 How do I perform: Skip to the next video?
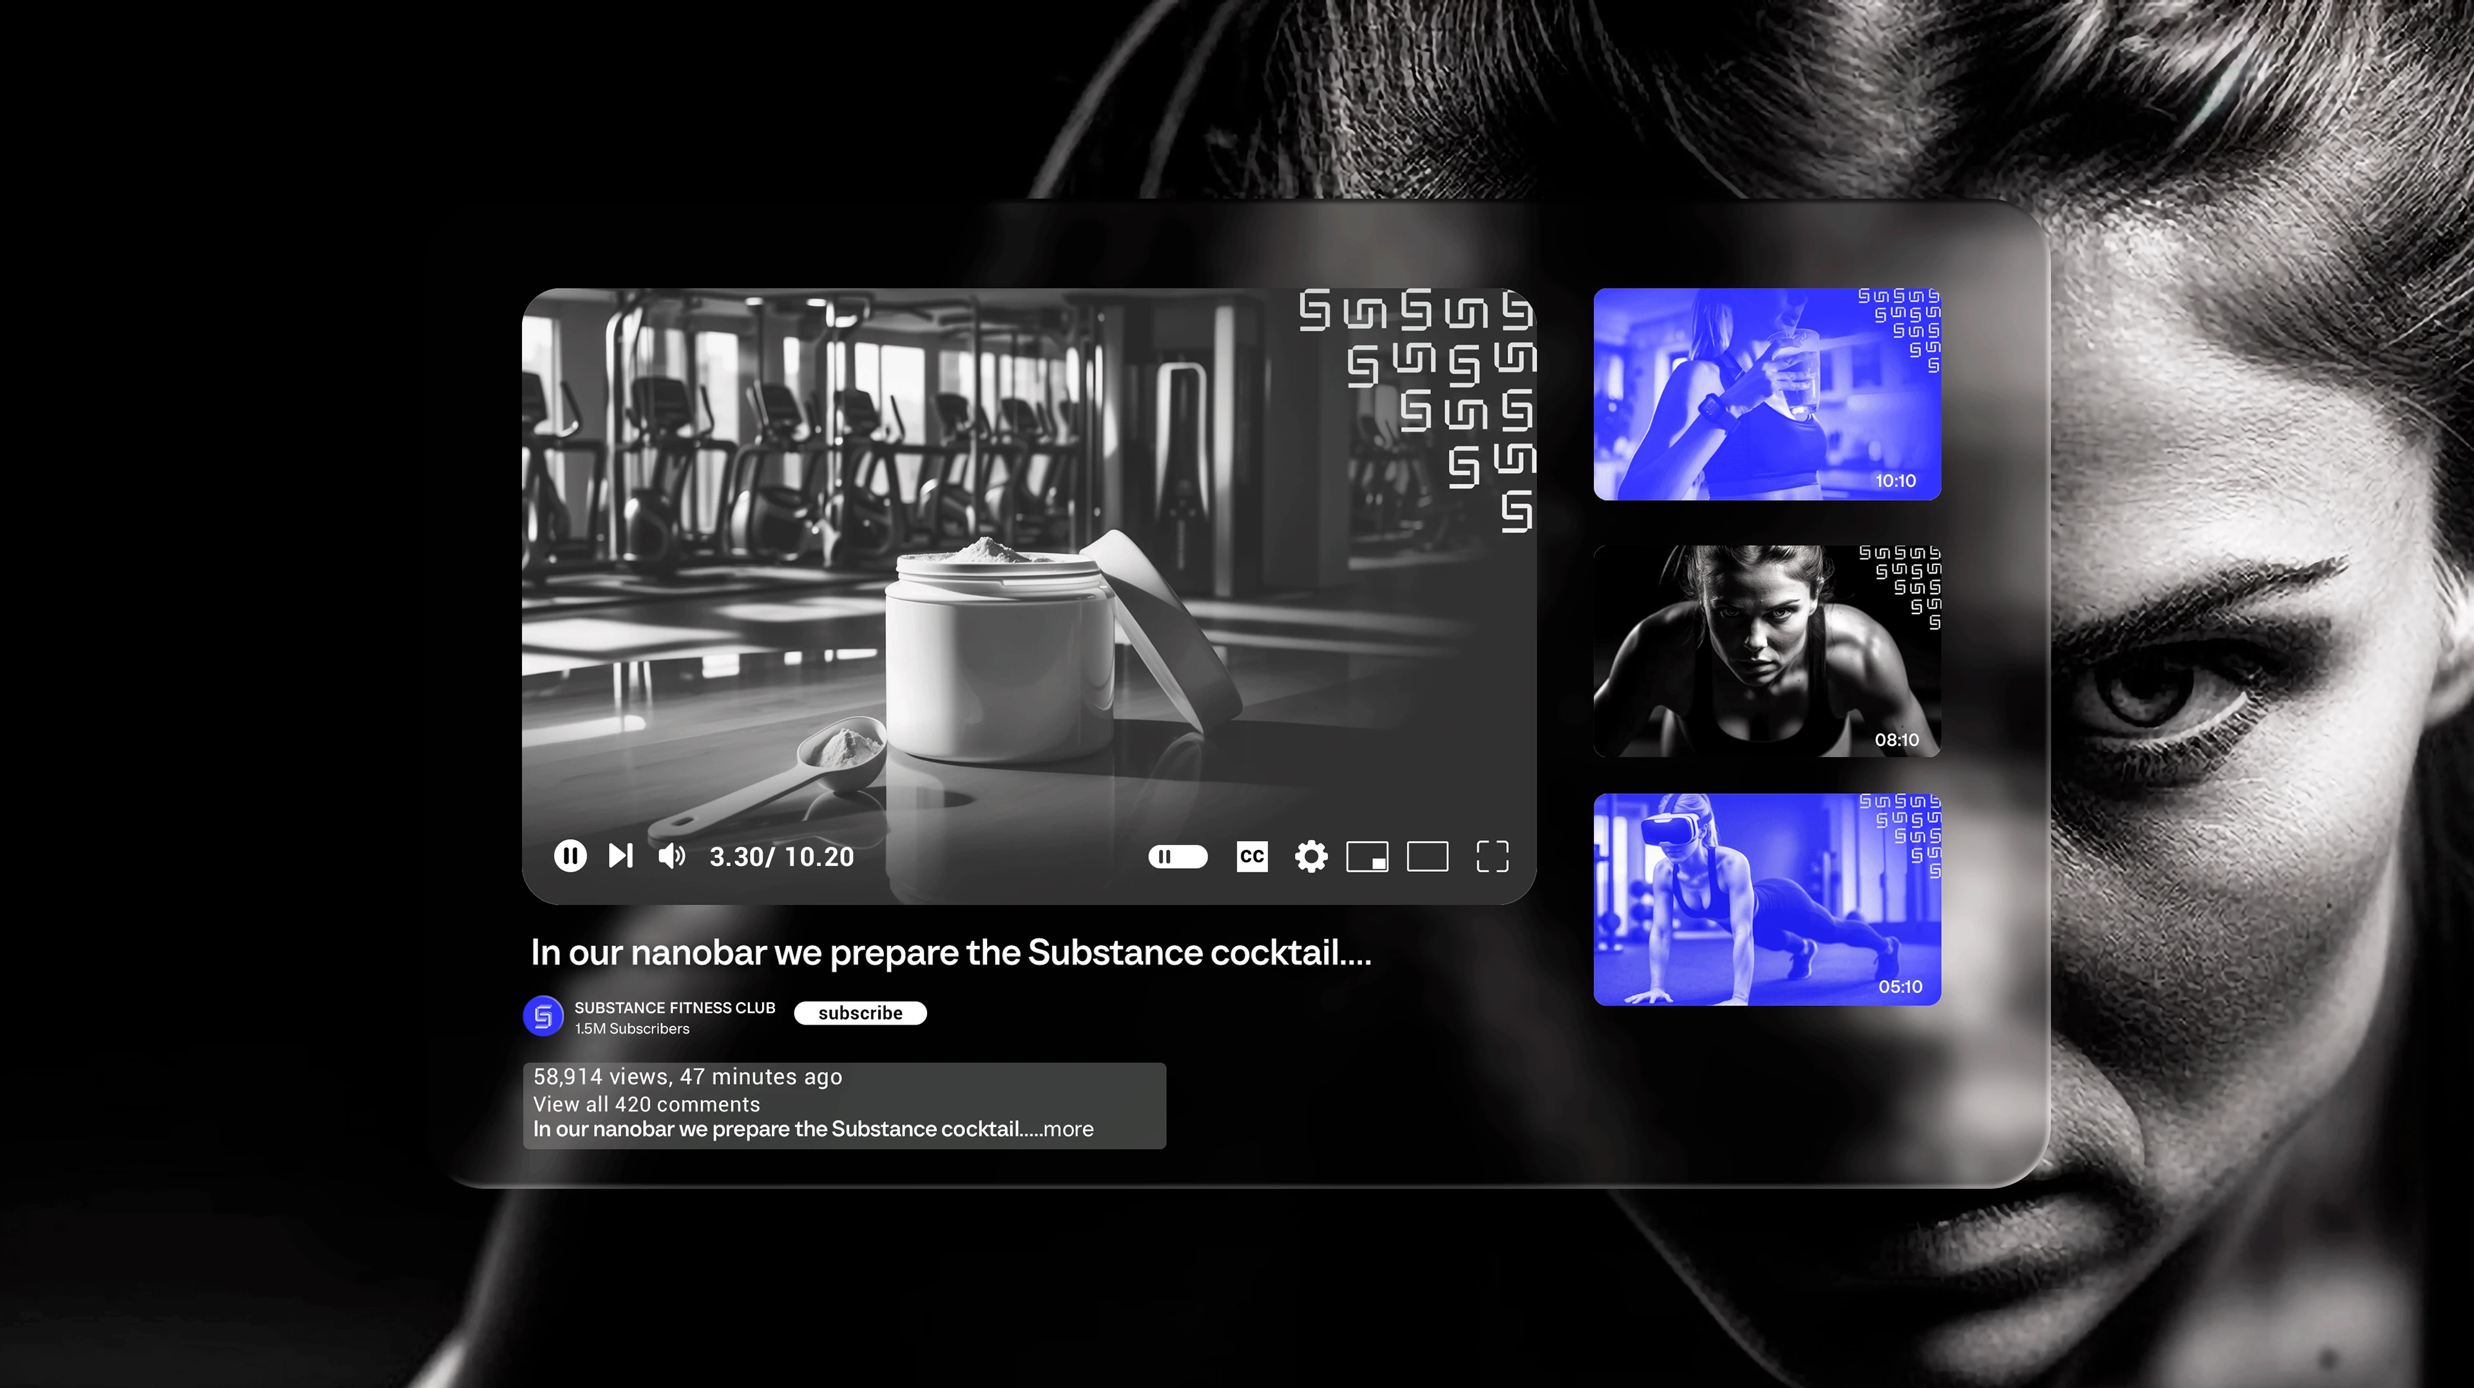coord(620,856)
